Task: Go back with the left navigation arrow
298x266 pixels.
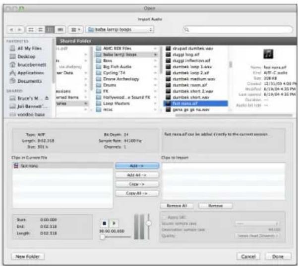Action: pyautogui.click(x=11, y=30)
